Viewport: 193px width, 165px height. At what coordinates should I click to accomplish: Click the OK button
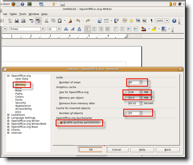91,150
